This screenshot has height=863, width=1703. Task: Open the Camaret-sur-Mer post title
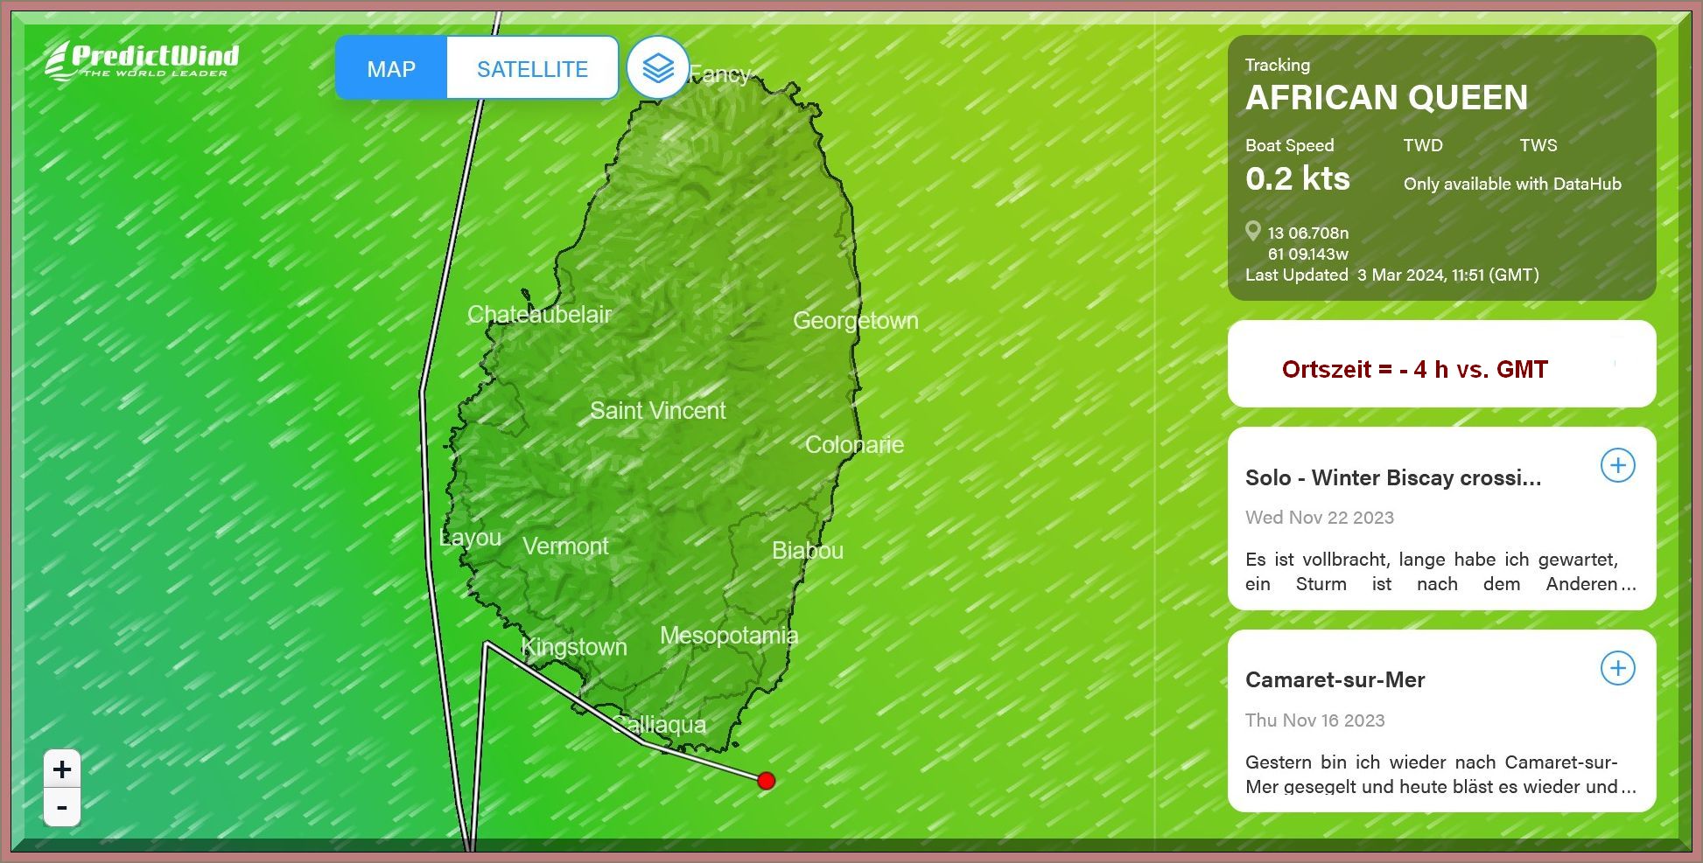1335,680
